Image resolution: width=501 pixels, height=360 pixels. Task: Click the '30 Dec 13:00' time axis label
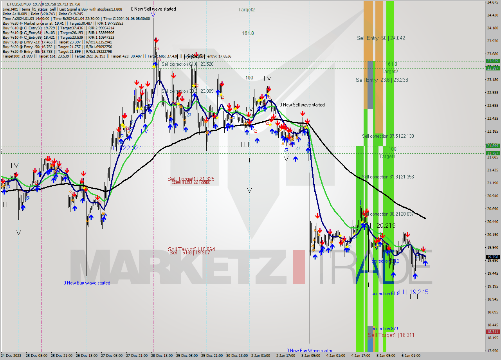click(236, 356)
